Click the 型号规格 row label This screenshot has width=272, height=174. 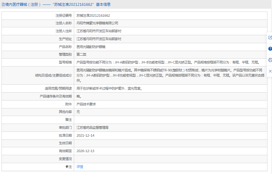coord(65,62)
